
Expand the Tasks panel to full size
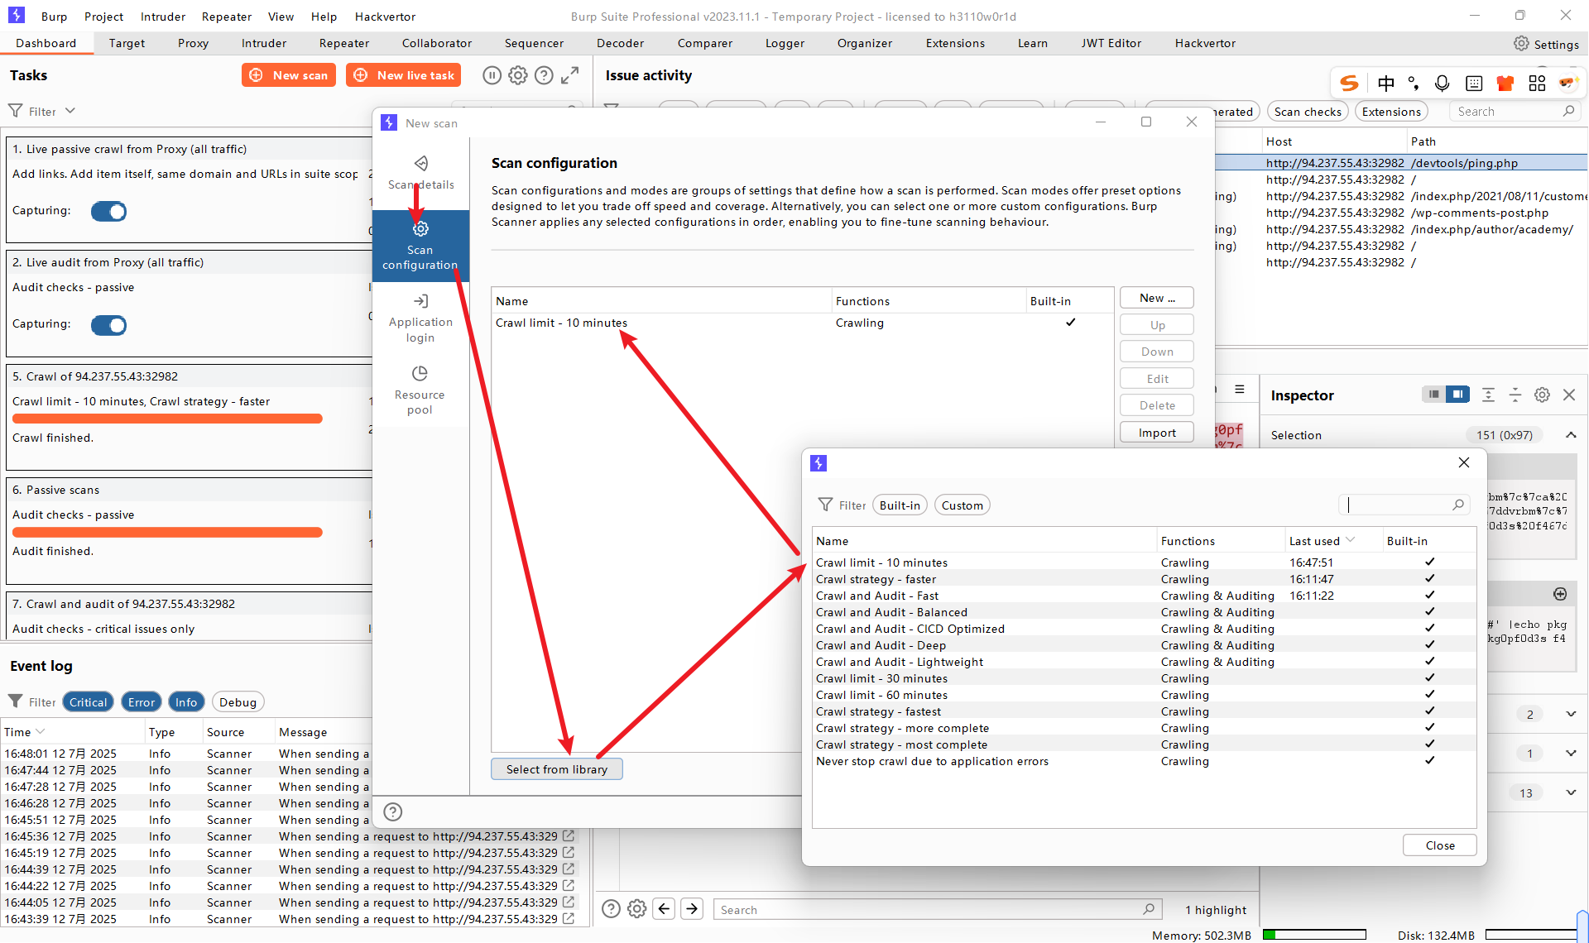tap(569, 75)
